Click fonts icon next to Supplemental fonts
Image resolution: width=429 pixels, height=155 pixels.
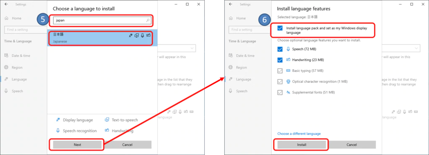coord(288,92)
